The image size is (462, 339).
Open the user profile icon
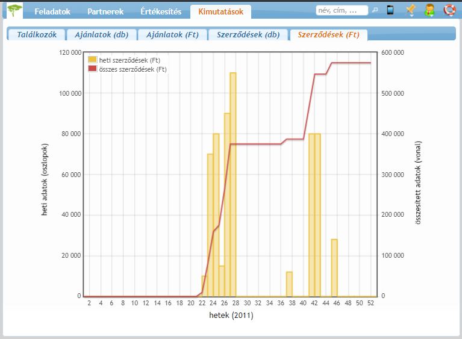pyautogui.click(x=429, y=10)
